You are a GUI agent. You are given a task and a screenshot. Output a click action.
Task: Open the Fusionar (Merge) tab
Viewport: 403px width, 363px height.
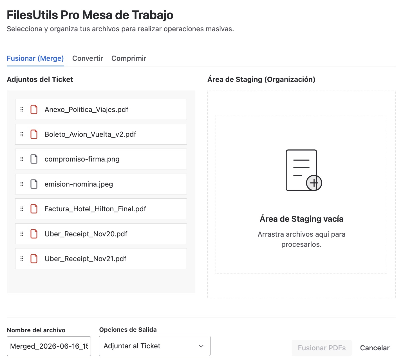point(35,58)
